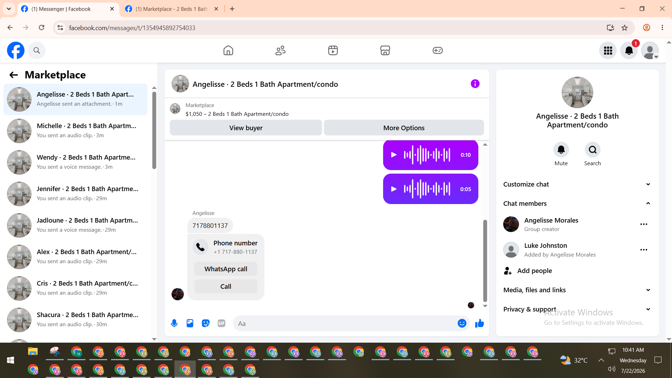Open the $1,050 Marketplace listing link
The height and width of the screenshot is (378, 672).
point(237,114)
